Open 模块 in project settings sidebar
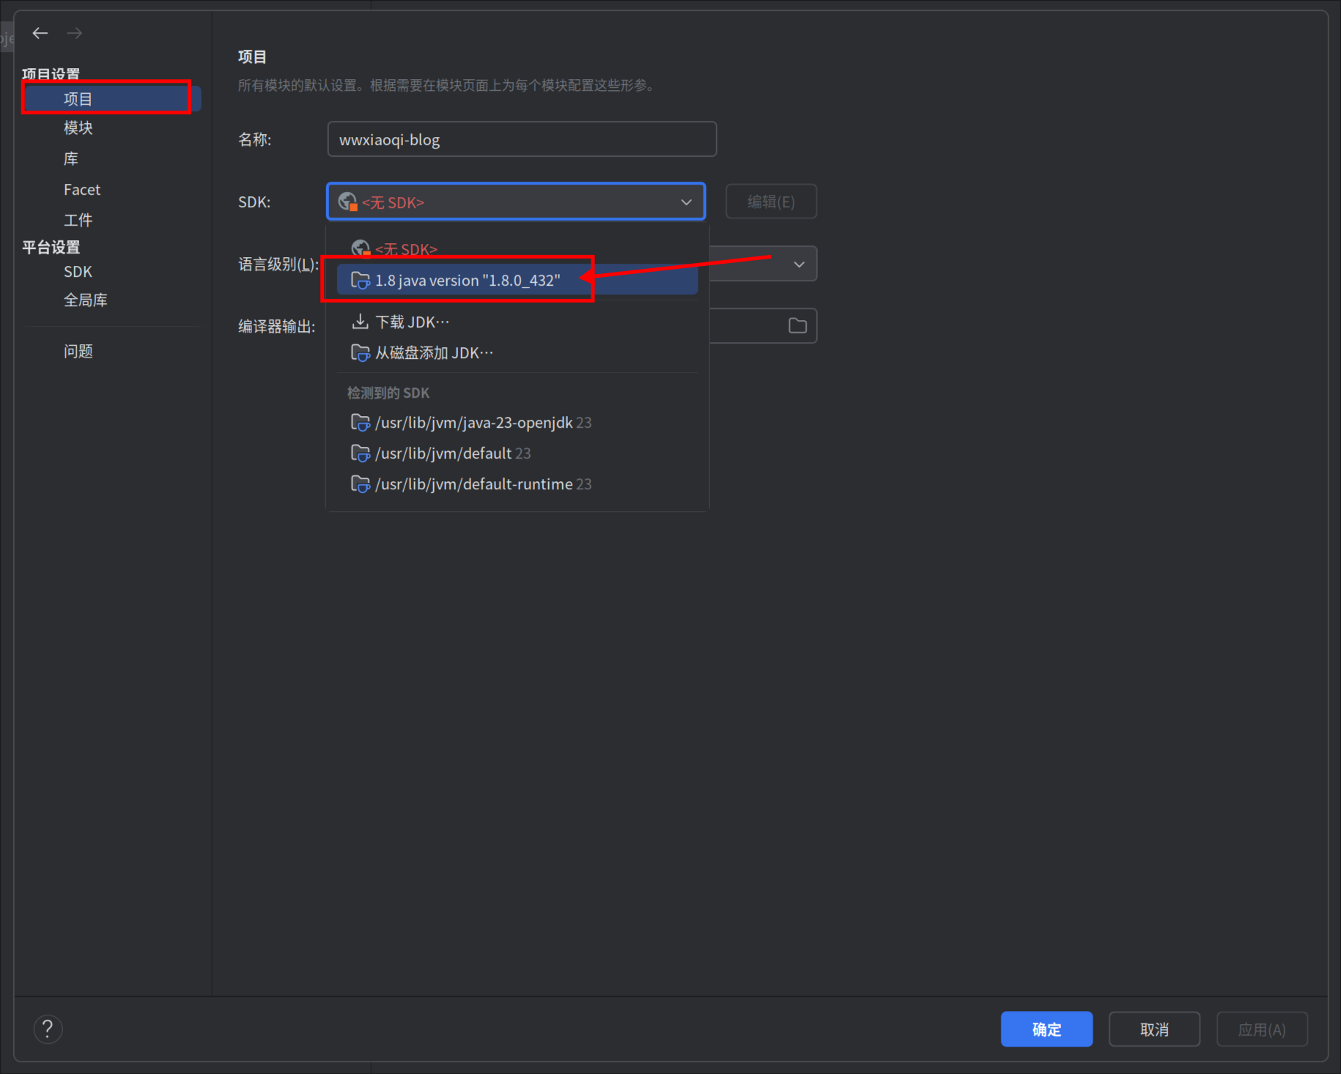 (78, 128)
